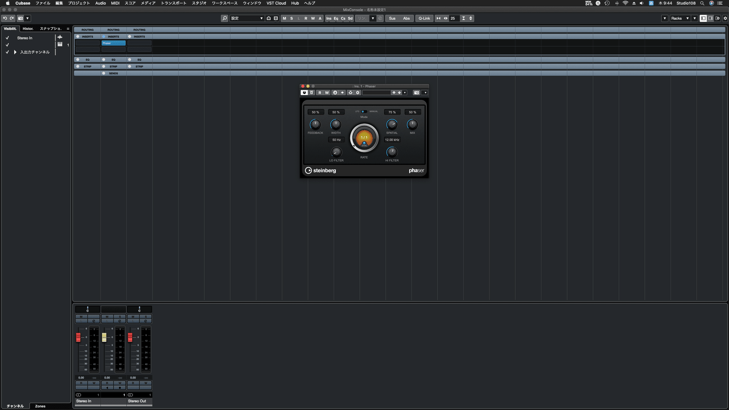Click the 12.00 kHz HI FILTER value field

tap(392, 140)
